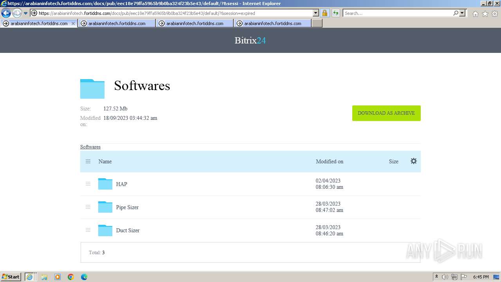The height and width of the screenshot is (282, 501).
Task: Click the browser Back arrow button
Action: tap(6, 13)
